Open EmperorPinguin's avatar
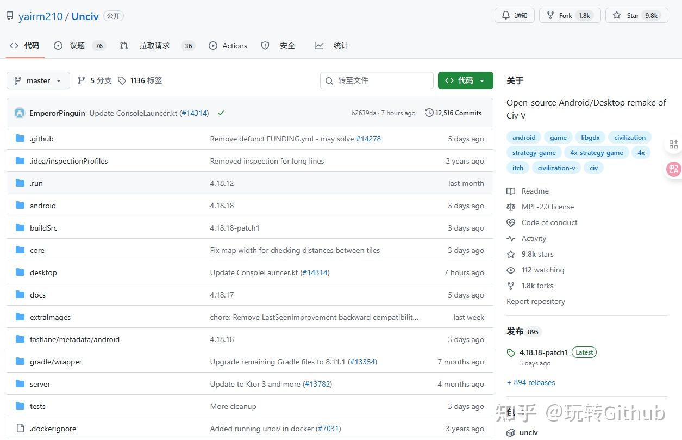Image resolution: width=682 pixels, height=440 pixels. (x=19, y=113)
